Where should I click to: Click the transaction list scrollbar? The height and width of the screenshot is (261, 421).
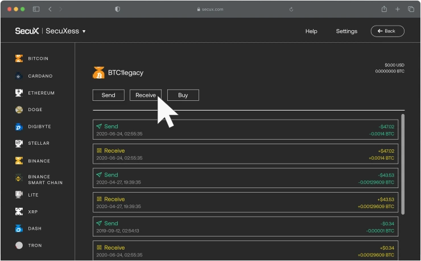click(x=403, y=164)
